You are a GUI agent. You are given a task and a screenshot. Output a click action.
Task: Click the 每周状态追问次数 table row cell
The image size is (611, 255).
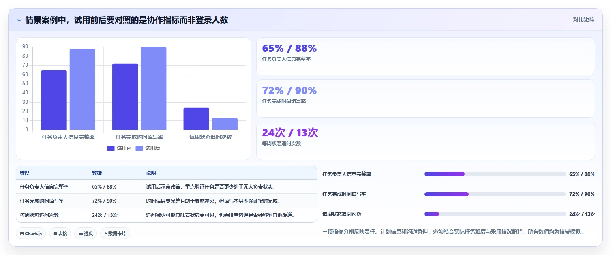[x=39, y=215]
